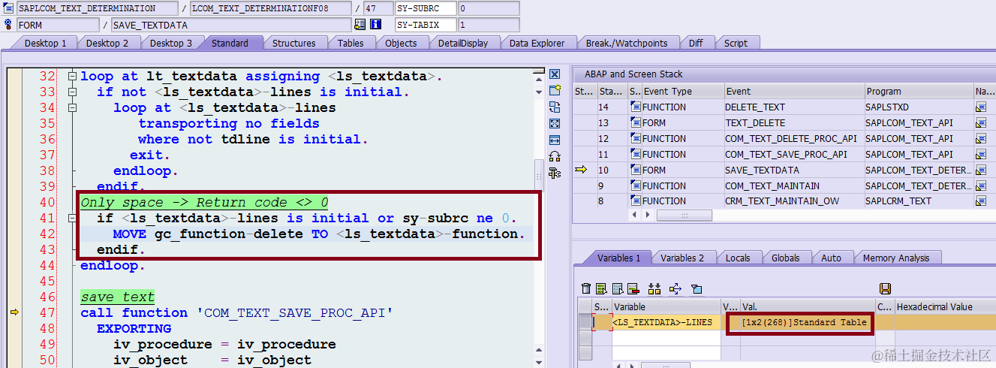This screenshot has width=996, height=368.
Task: Maximize the tool via full-screen icon
Action: pos(555,123)
